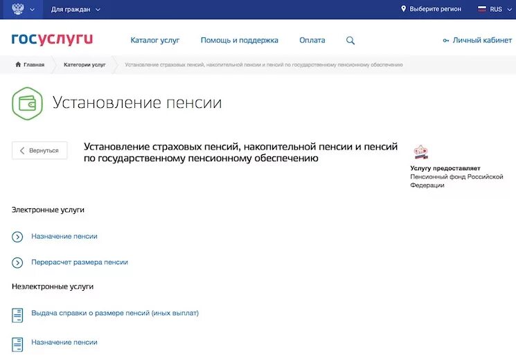Screen dimensions: 516x362
Task: Click 'Пенсионный фонд Российской Федерации' text
Action: tap(456, 181)
